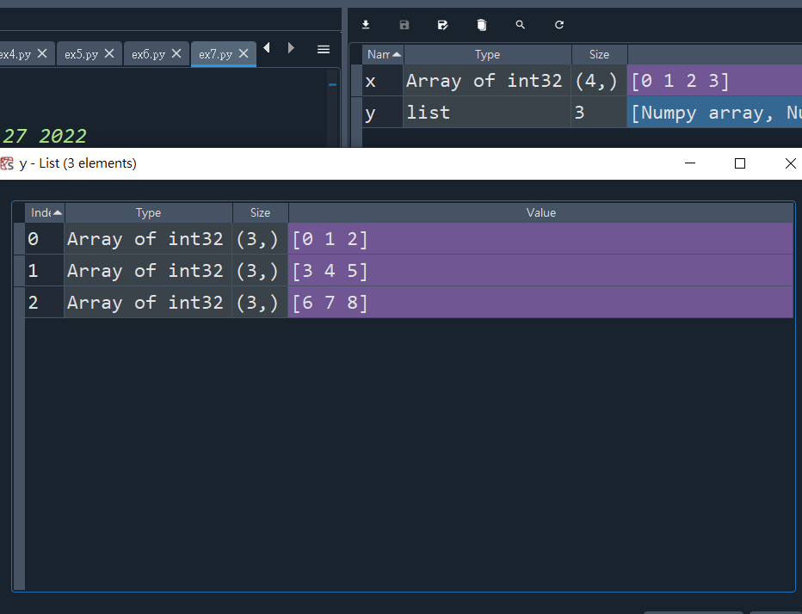Click the [Numpy array, value of y
The width and height of the screenshot is (802, 614).
[714, 112]
